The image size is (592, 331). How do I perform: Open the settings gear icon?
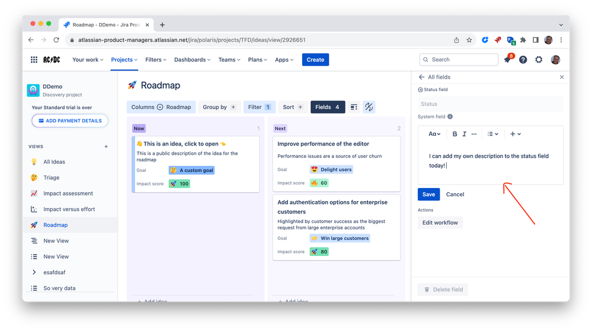539,60
